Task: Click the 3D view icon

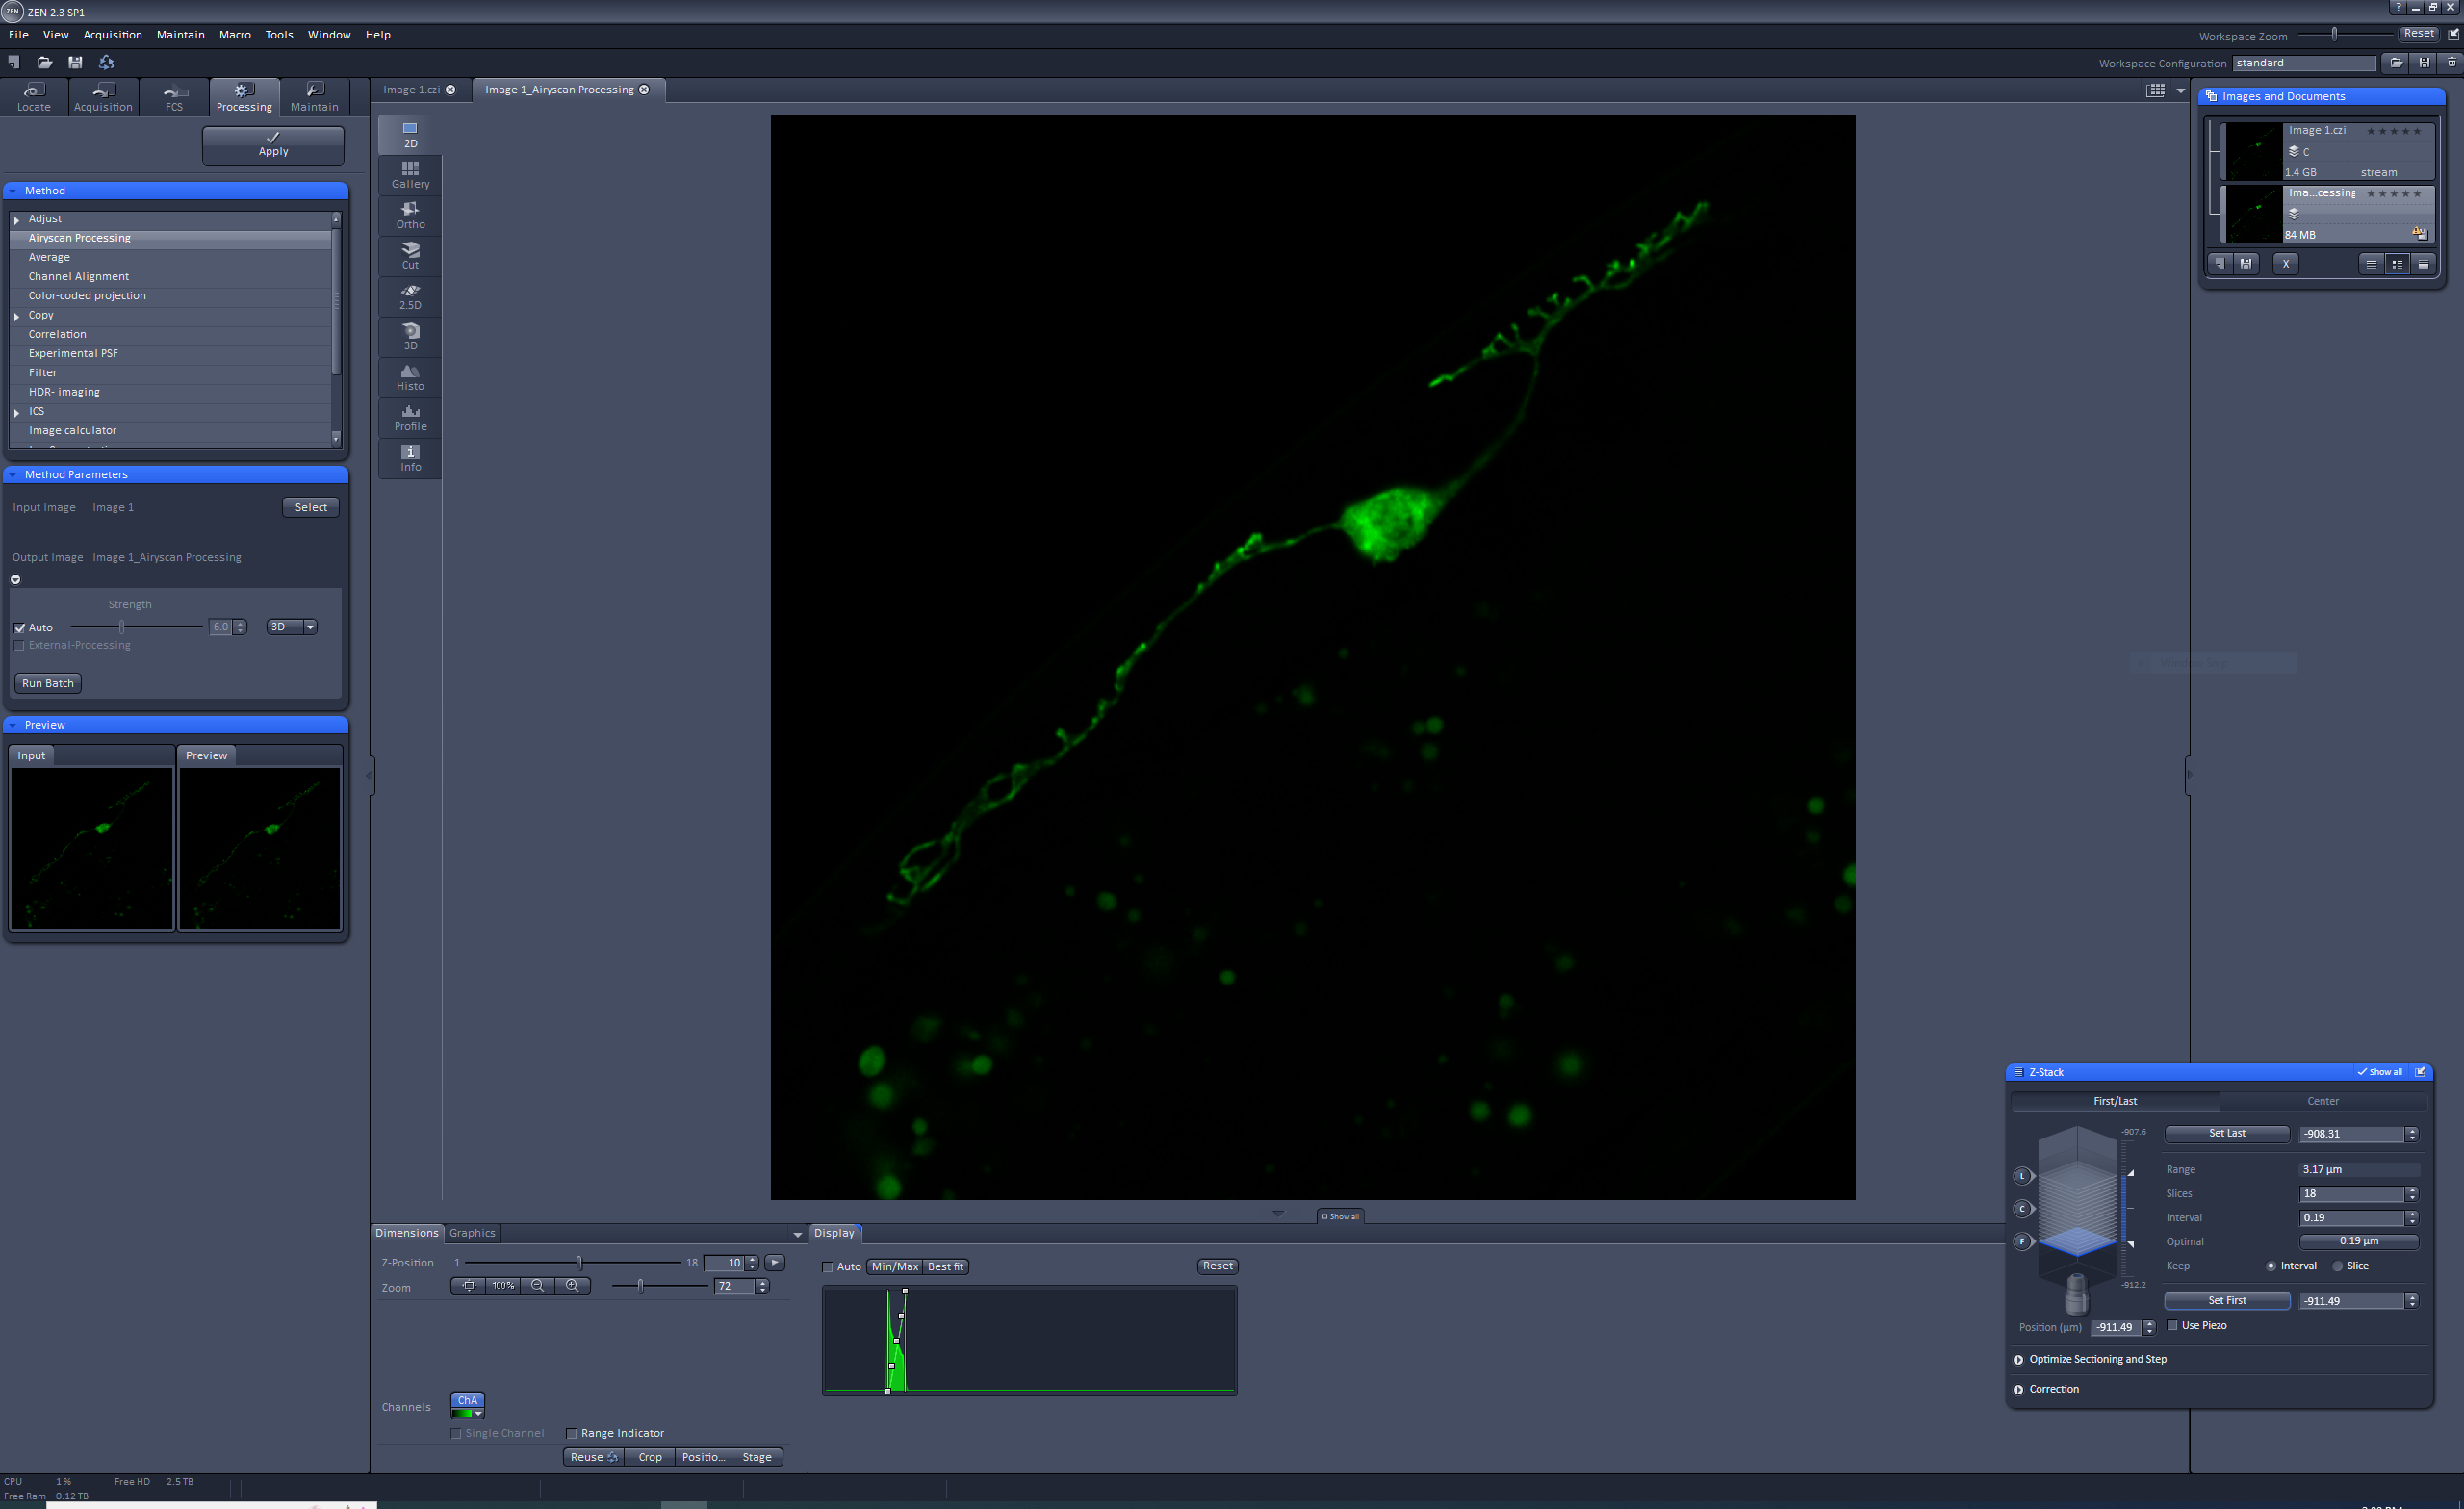Action: tap(410, 336)
